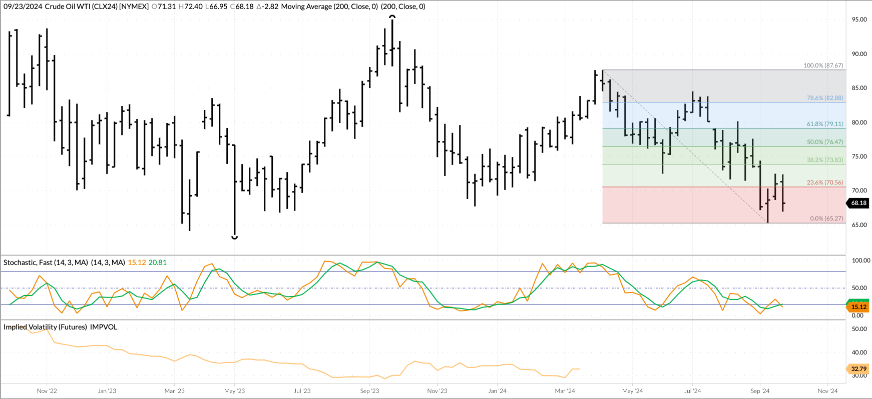
Task: Open Moving Average (200, Close, 0) settings label
Action: (x=329, y=6)
